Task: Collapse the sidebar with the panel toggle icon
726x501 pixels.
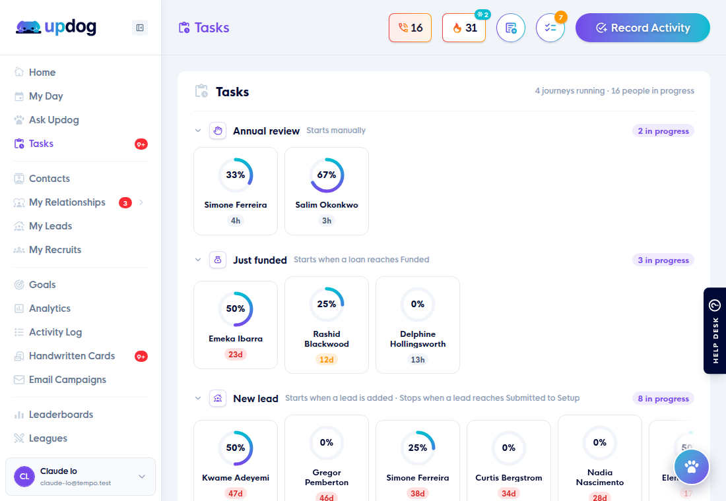Action: coord(140,28)
